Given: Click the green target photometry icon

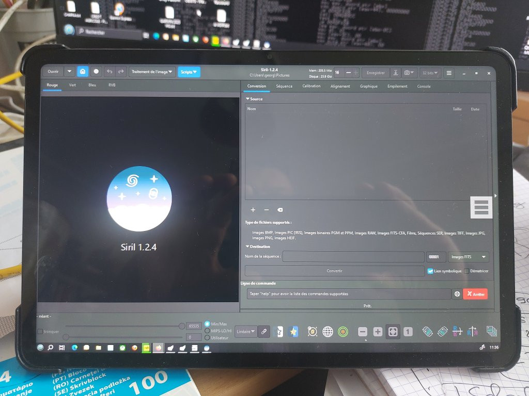Looking at the screenshot, I should point(343,332).
